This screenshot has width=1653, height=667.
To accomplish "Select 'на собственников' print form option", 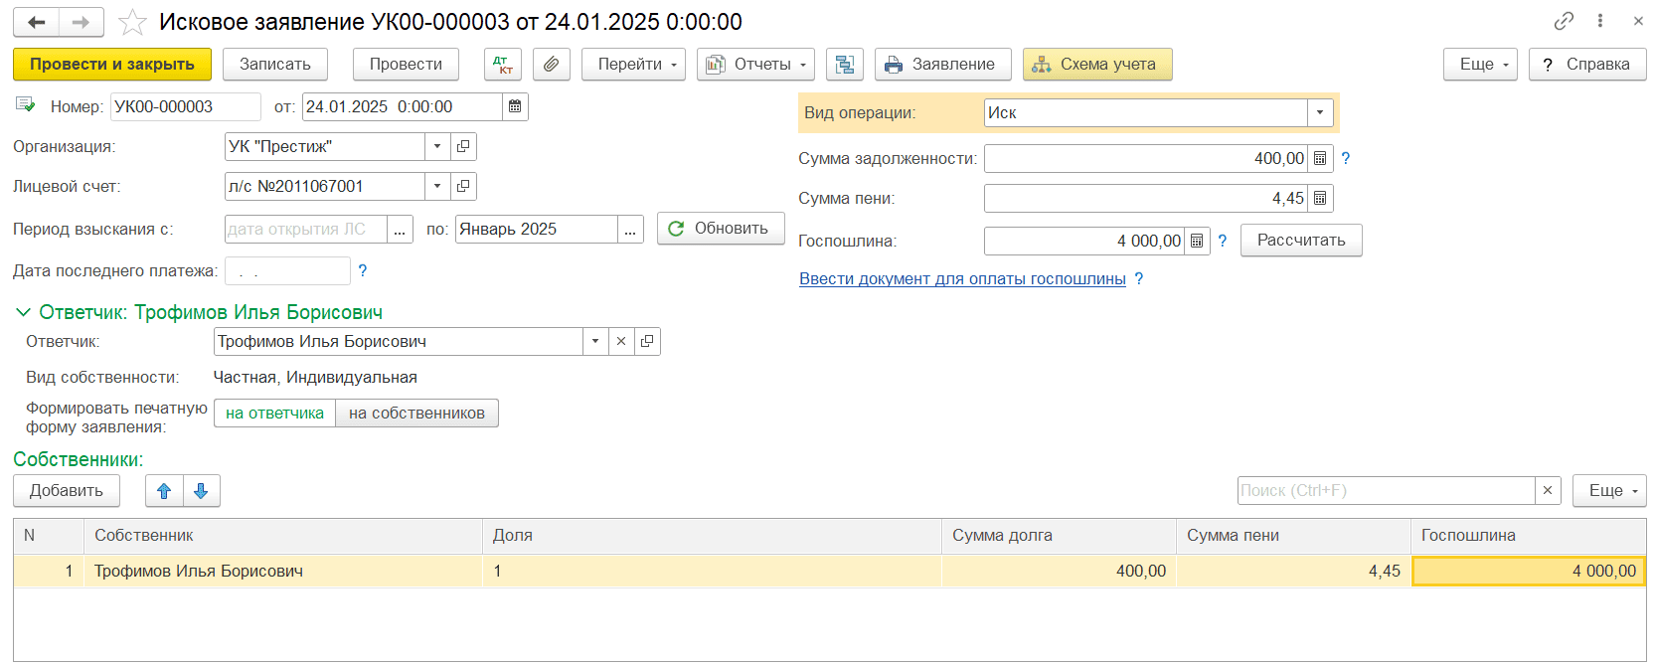I will [416, 414].
